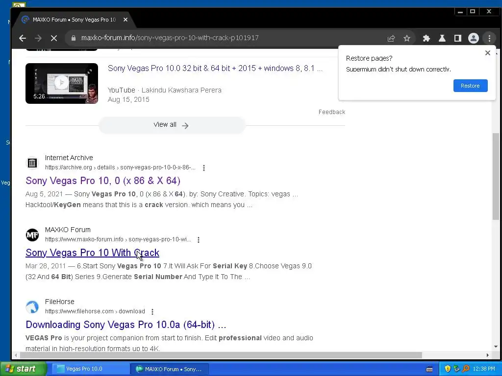Click the maxko-forum.info URL breadcrumb
502x376 pixels.
[x=118, y=239]
